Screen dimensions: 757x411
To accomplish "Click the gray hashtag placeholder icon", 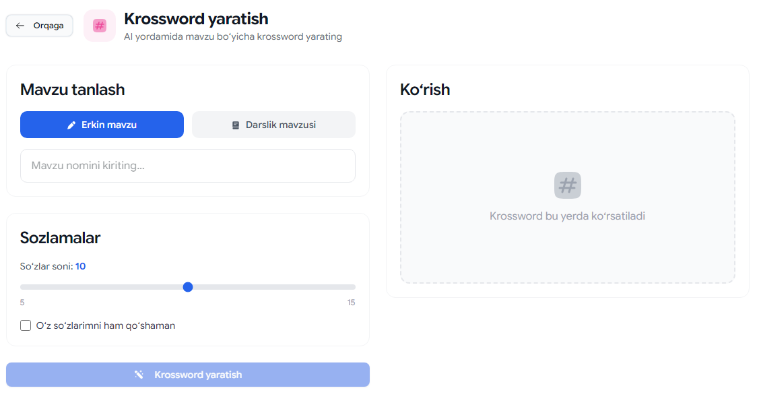I will coord(568,185).
